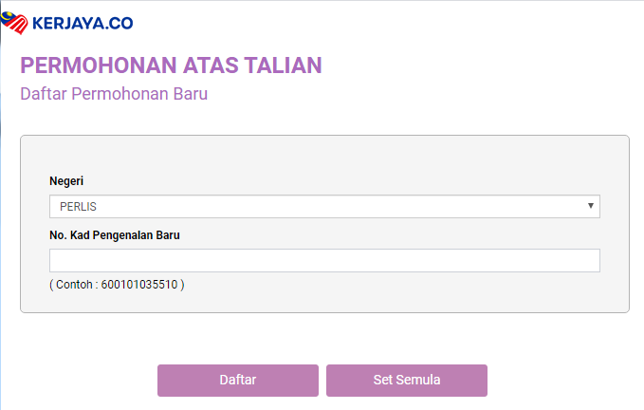Click the Daftar Permohonan Baru subheading

(x=113, y=94)
